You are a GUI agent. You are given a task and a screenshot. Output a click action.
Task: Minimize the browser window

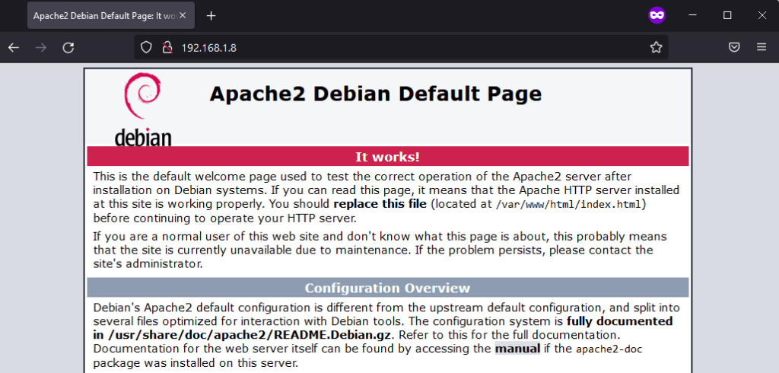[692, 15]
